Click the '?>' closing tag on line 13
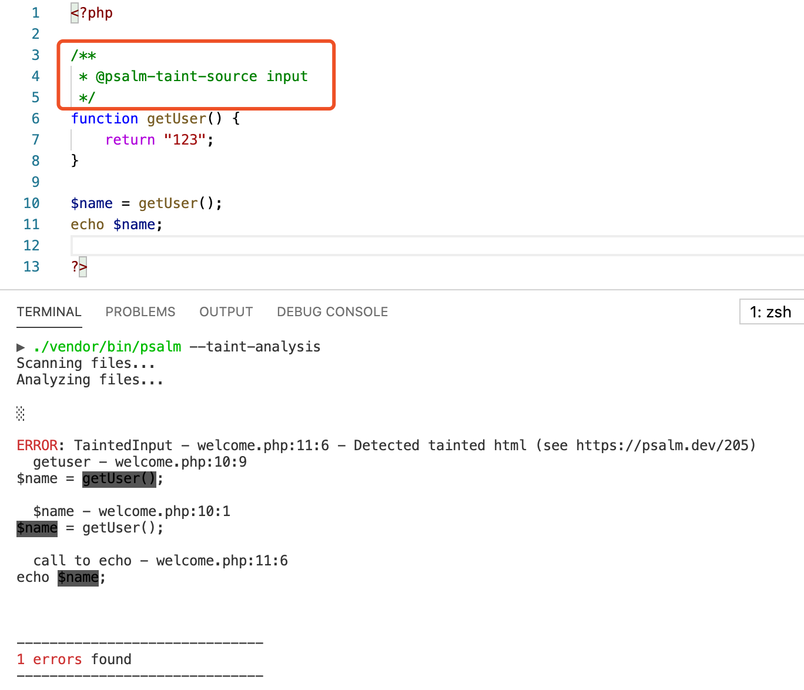The image size is (804, 690). tap(79, 267)
